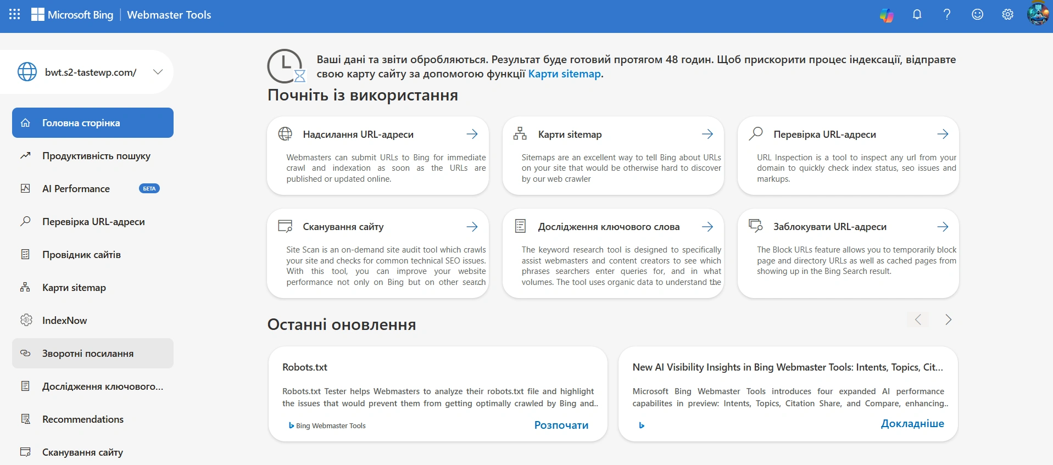
Task: Click magnifier icon on Перевірка URL-адреси card
Action: click(x=756, y=133)
